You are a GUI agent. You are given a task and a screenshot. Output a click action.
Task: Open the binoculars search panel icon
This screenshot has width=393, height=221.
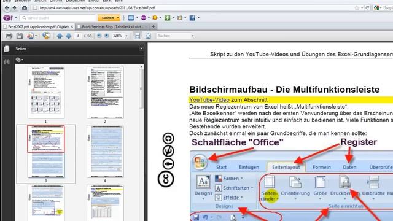[7, 61]
